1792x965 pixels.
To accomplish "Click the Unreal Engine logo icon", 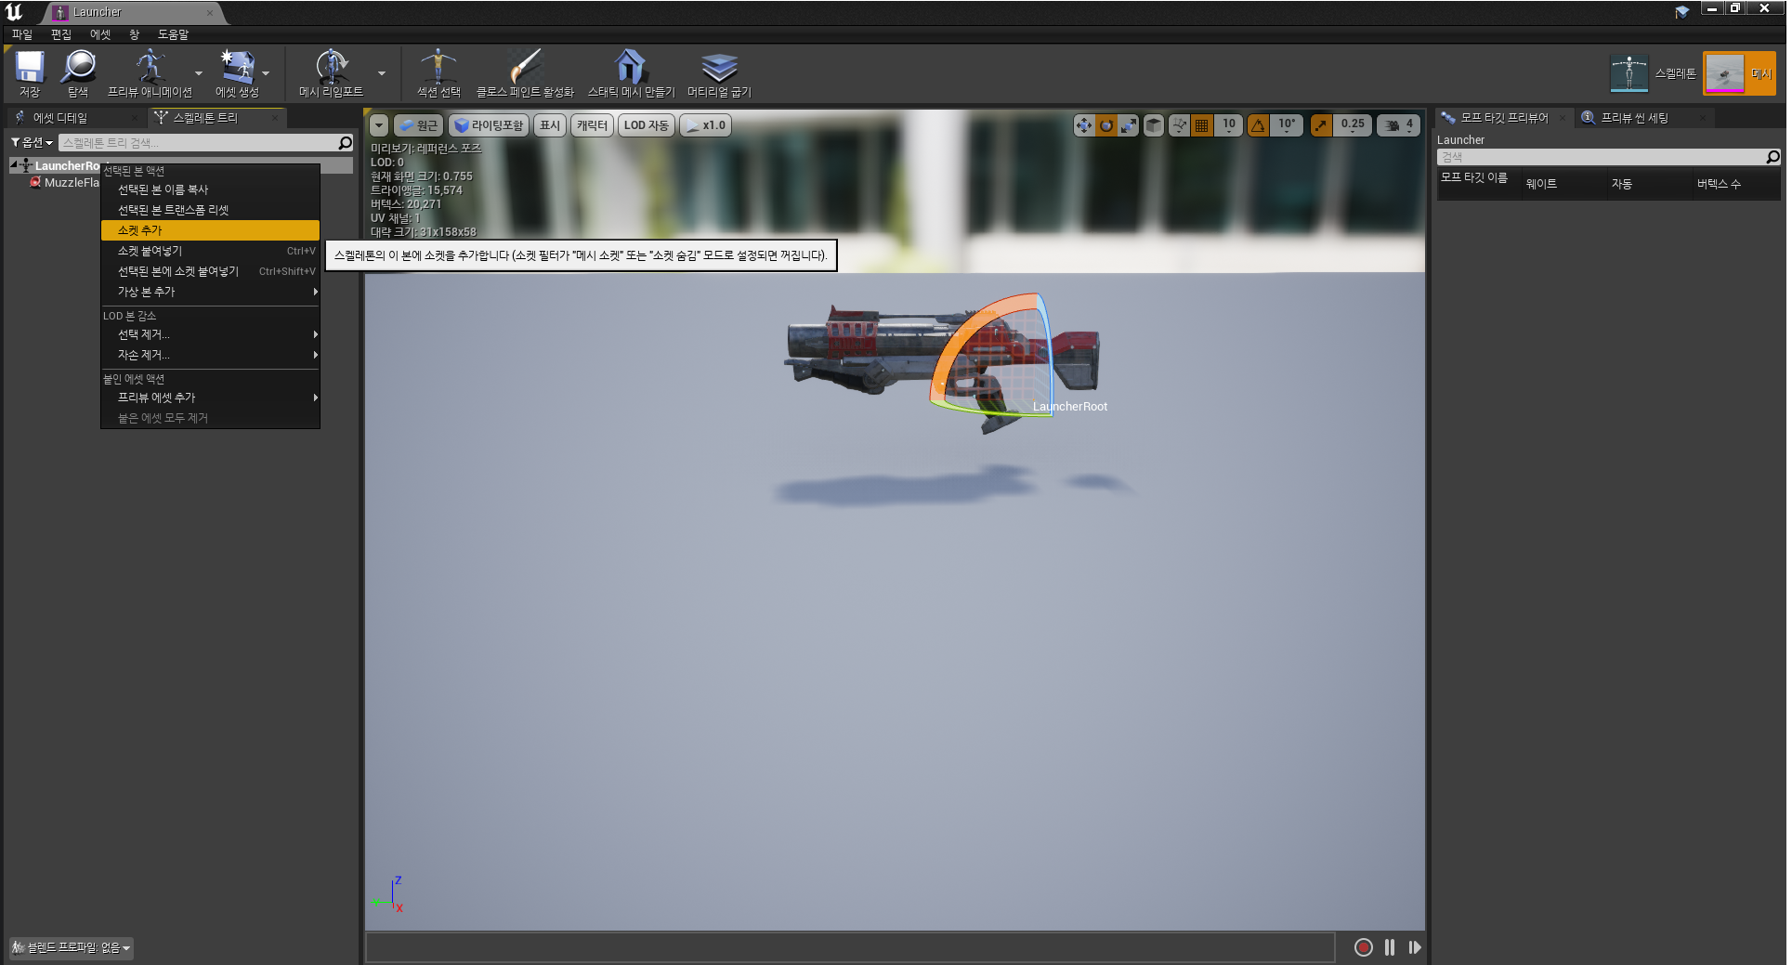I will (x=14, y=12).
